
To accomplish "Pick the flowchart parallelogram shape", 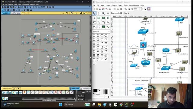I will pyautogui.click(x=98, y=35).
